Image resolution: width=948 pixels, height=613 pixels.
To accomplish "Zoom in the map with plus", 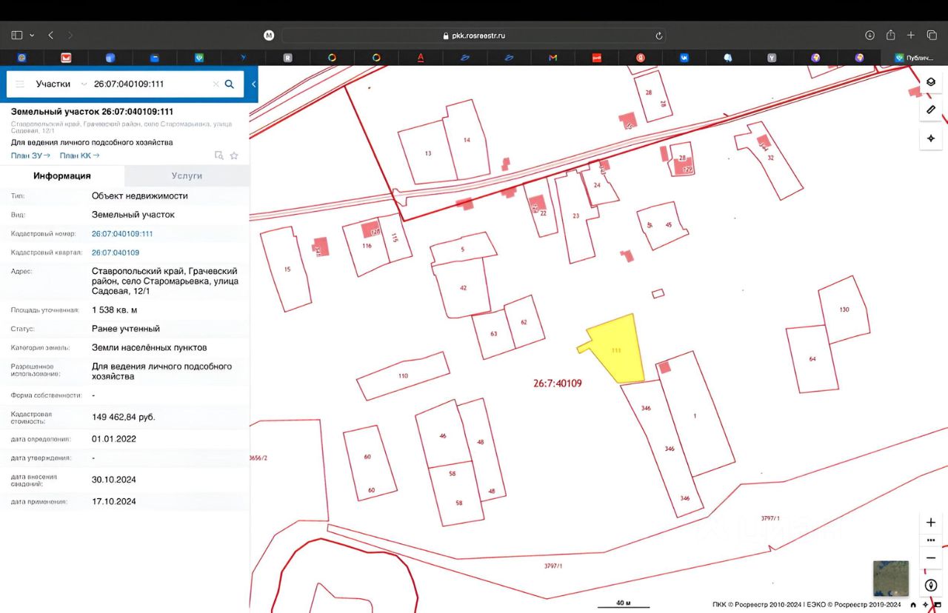I will (931, 522).
